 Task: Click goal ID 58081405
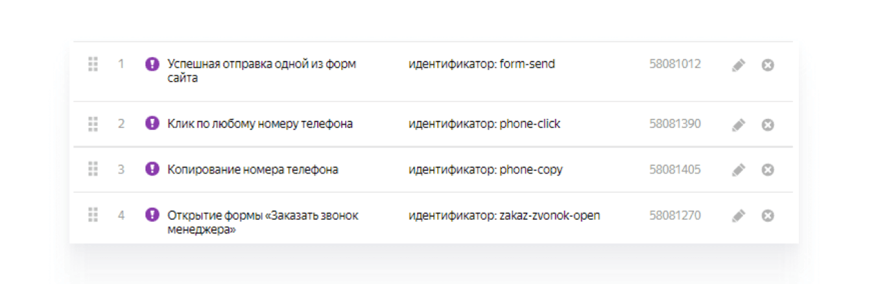click(x=674, y=169)
